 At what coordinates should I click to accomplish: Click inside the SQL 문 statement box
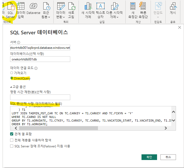[91, 116]
